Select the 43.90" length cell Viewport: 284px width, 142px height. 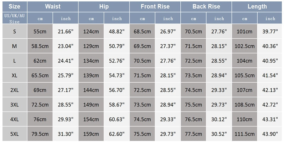click(x=270, y=133)
